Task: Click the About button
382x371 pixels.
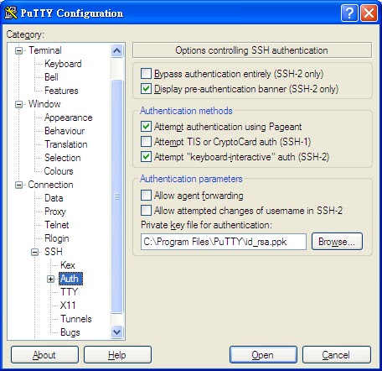Action: point(44,355)
